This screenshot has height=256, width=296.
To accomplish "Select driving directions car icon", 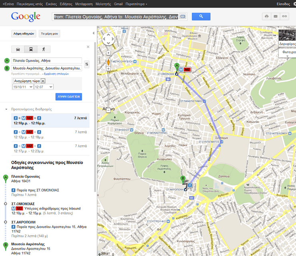I will click(18, 50).
